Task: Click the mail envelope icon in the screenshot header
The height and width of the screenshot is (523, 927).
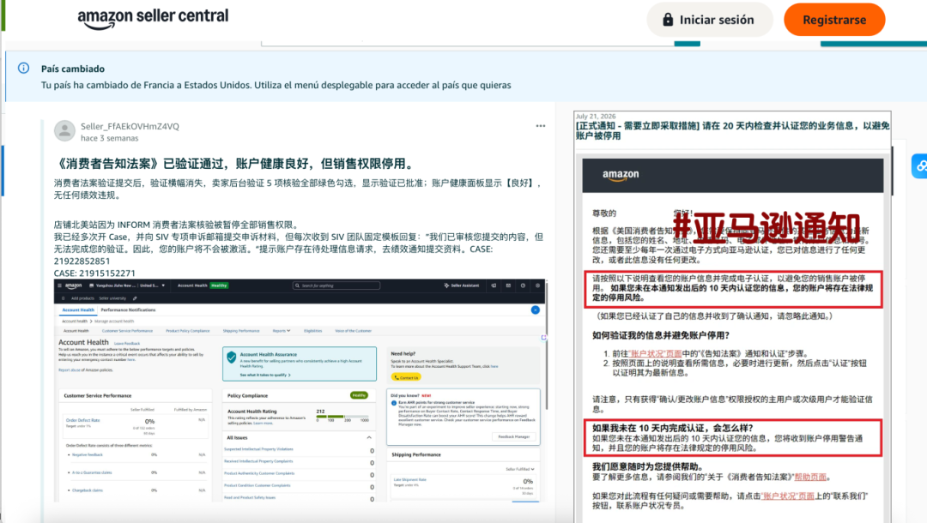Action: pyautogui.click(x=508, y=286)
